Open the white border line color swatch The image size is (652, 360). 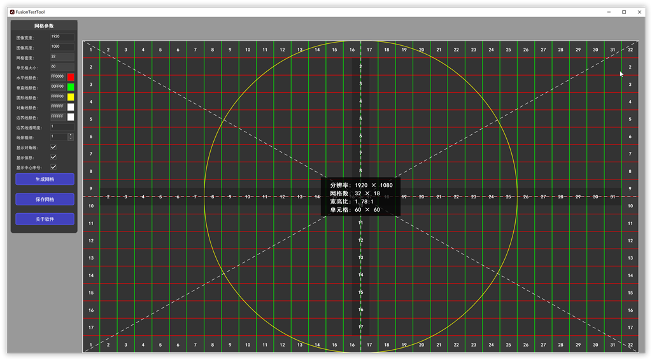[x=71, y=117]
